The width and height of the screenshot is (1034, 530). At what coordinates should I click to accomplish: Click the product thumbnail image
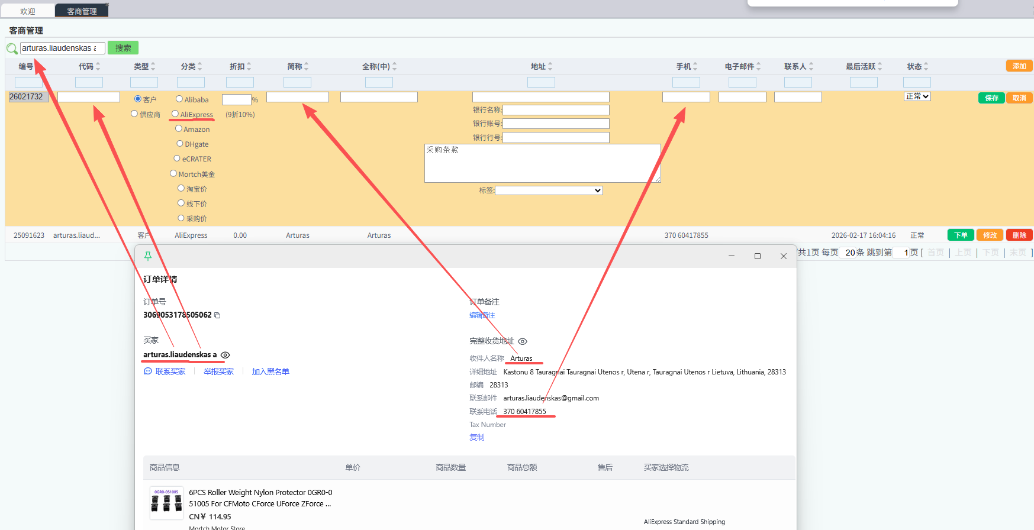pyautogui.click(x=166, y=503)
